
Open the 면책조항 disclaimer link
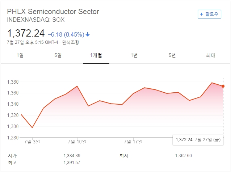[x=71, y=42]
